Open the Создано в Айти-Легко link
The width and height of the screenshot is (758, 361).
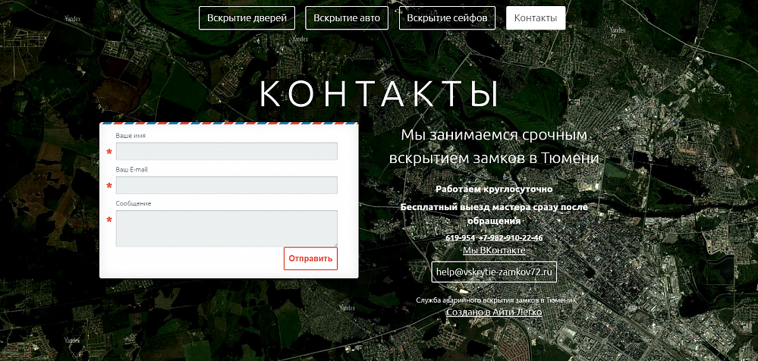494,312
